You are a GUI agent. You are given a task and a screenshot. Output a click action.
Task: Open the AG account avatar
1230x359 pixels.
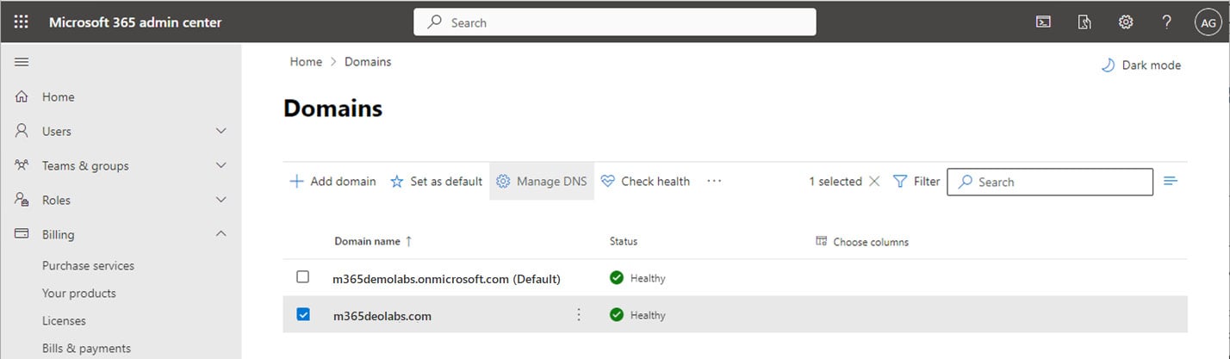1207,23
